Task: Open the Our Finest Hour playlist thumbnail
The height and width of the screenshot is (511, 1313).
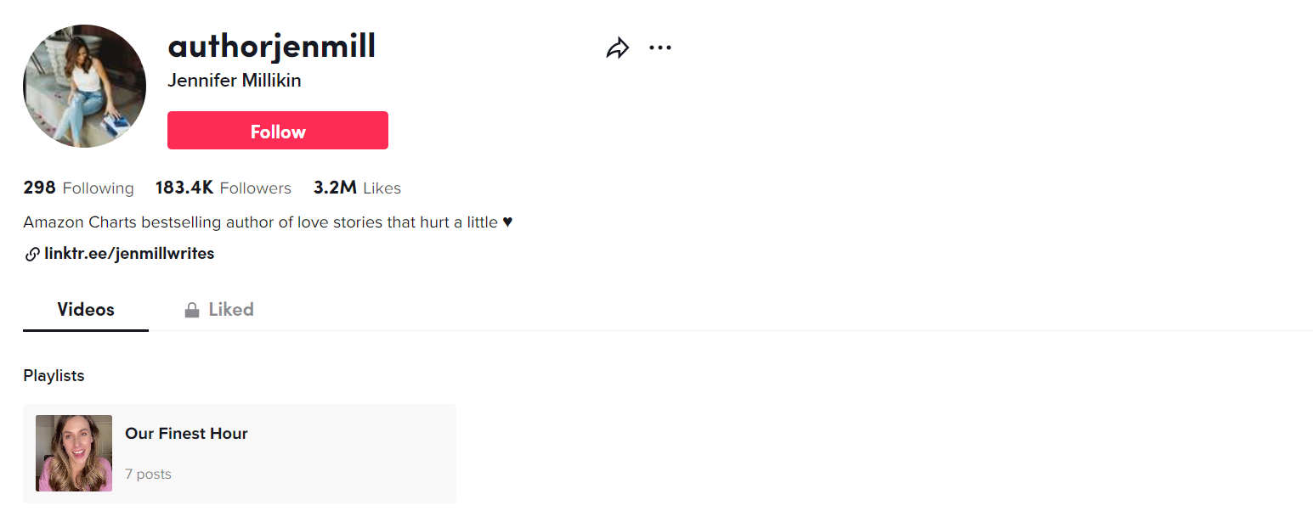Action: 74,453
